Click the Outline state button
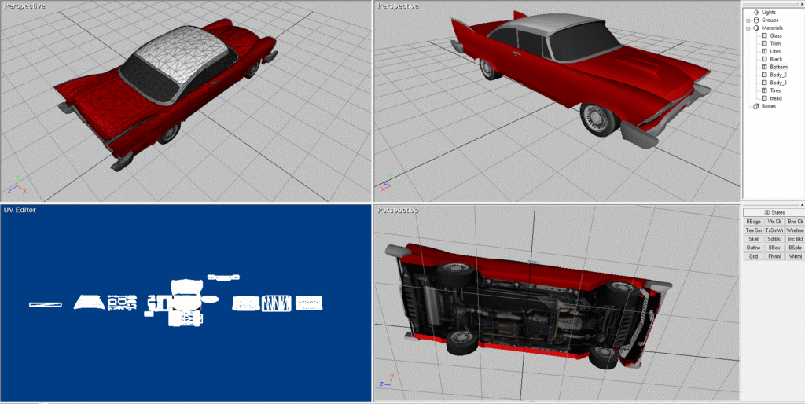 point(753,248)
